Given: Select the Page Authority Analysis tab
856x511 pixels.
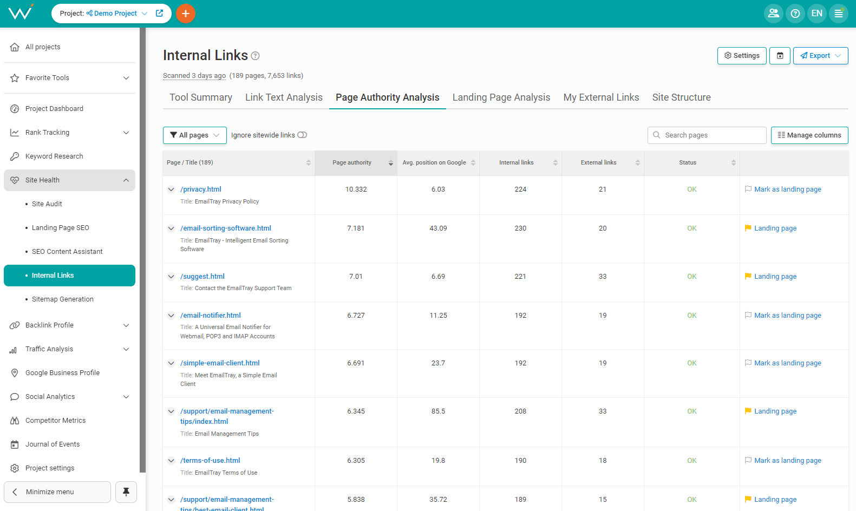Looking at the screenshot, I should coord(388,97).
